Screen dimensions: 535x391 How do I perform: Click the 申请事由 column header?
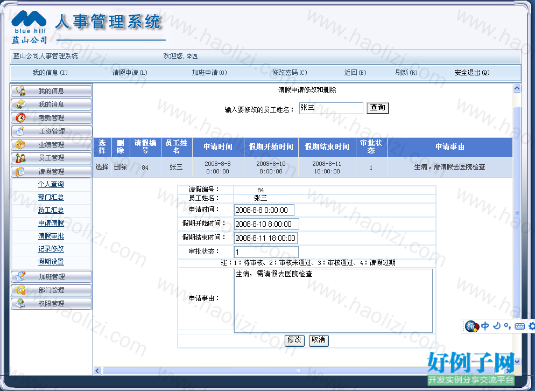click(450, 147)
